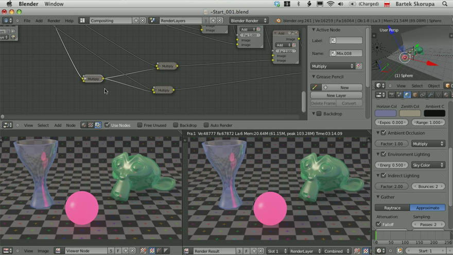Collapse the Active Node panel
Viewport: 453px width, 255px height.
coord(313,30)
